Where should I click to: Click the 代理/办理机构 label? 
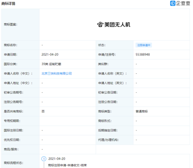pyautogui.click(x=109, y=140)
